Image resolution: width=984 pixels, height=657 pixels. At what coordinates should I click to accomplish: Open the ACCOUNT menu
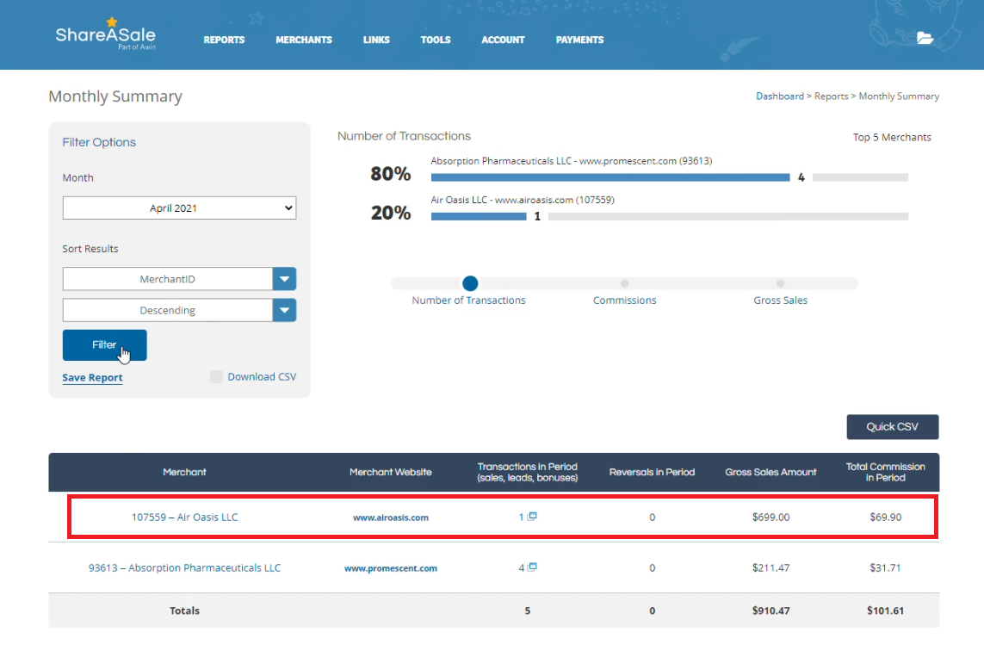click(503, 40)
